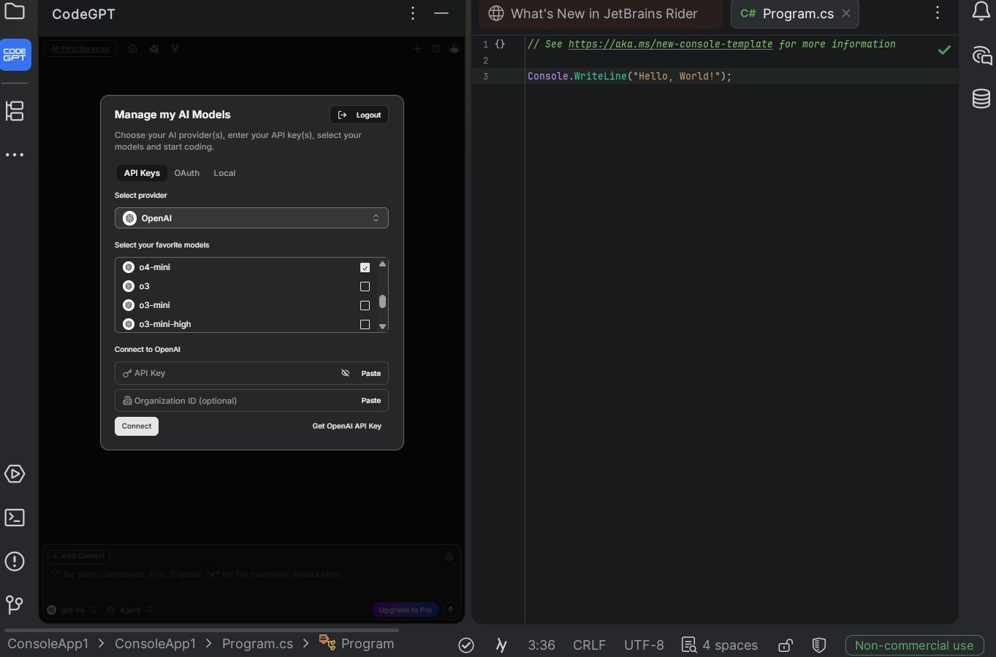Open the OpenAI provider dropdown
The image size is (996, 657).
point(251,218)
